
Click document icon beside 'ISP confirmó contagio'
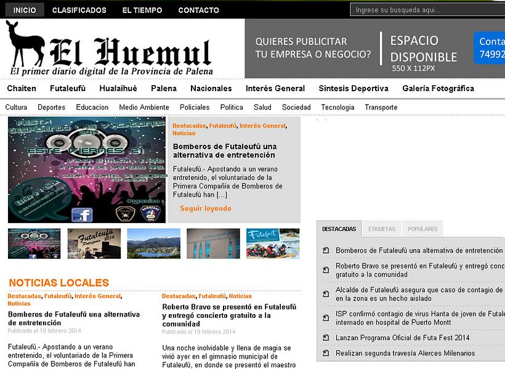click(326, 318)
